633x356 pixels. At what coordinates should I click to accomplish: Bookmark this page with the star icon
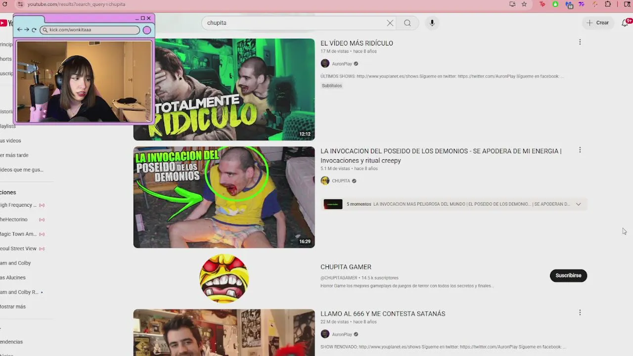(524, 4)
